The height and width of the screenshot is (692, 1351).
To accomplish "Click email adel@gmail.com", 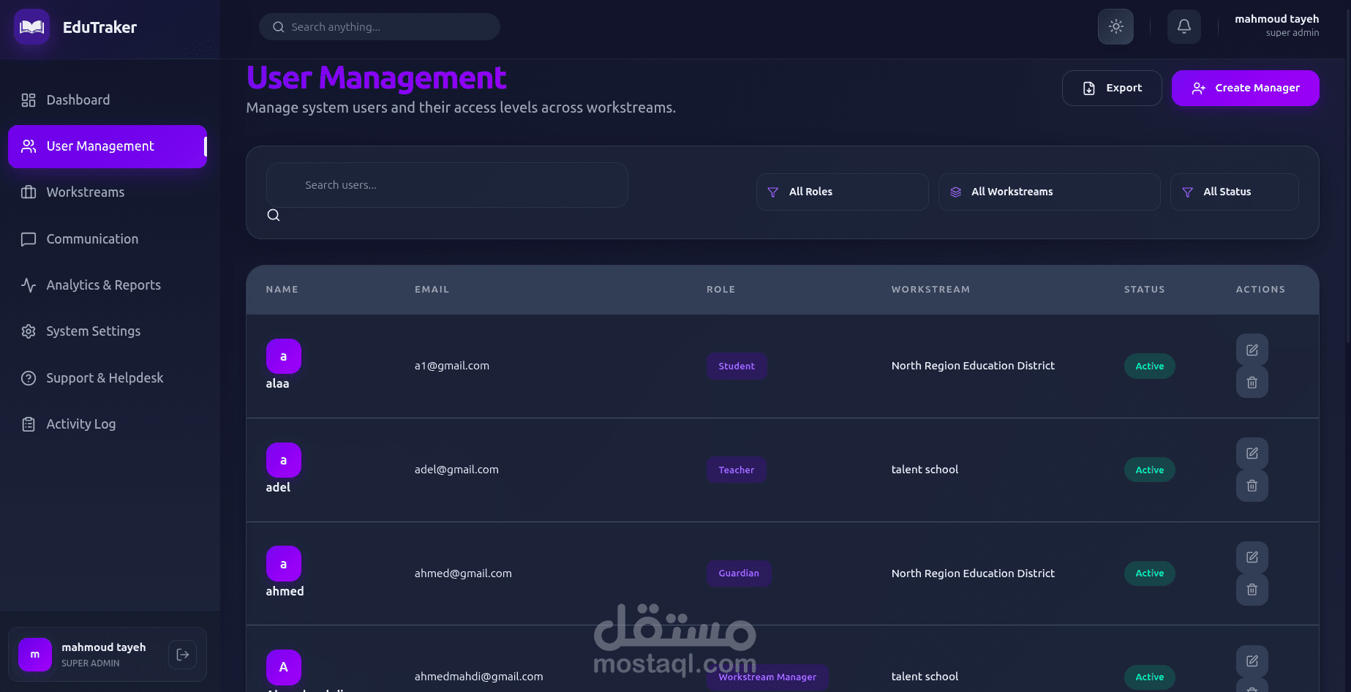I will pos(456,470).
